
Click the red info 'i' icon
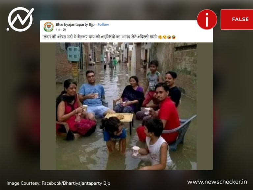(207, 19)
